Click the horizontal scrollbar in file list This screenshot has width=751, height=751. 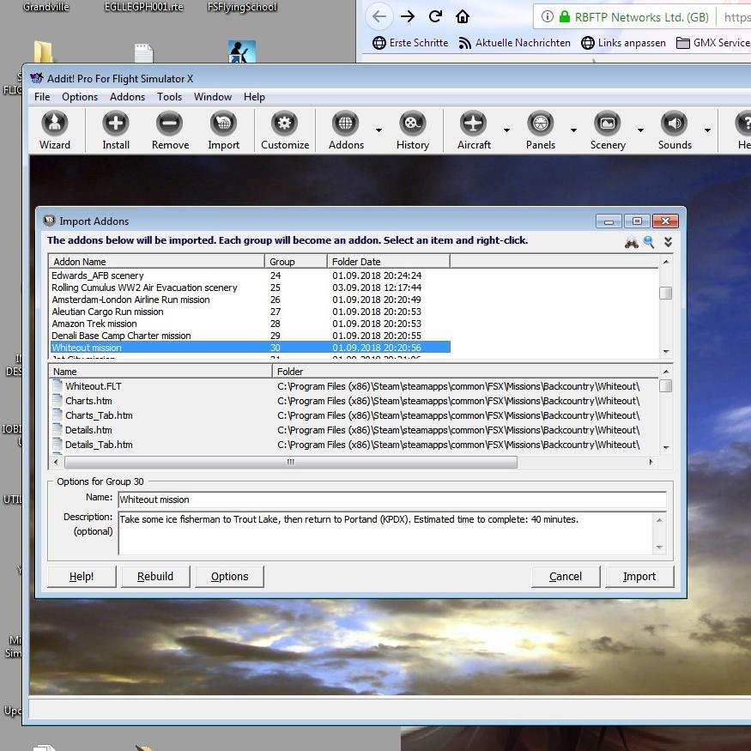coord(290,462)
